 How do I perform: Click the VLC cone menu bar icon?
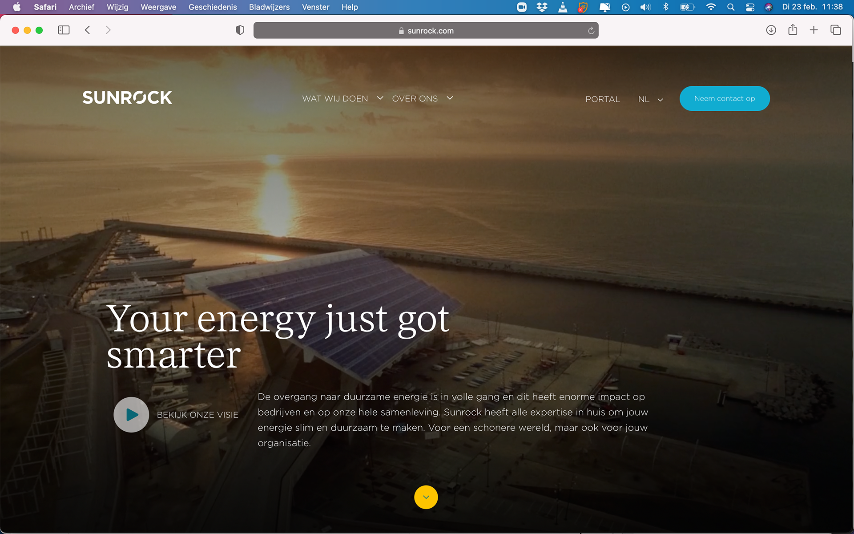(x=563, y=7)
